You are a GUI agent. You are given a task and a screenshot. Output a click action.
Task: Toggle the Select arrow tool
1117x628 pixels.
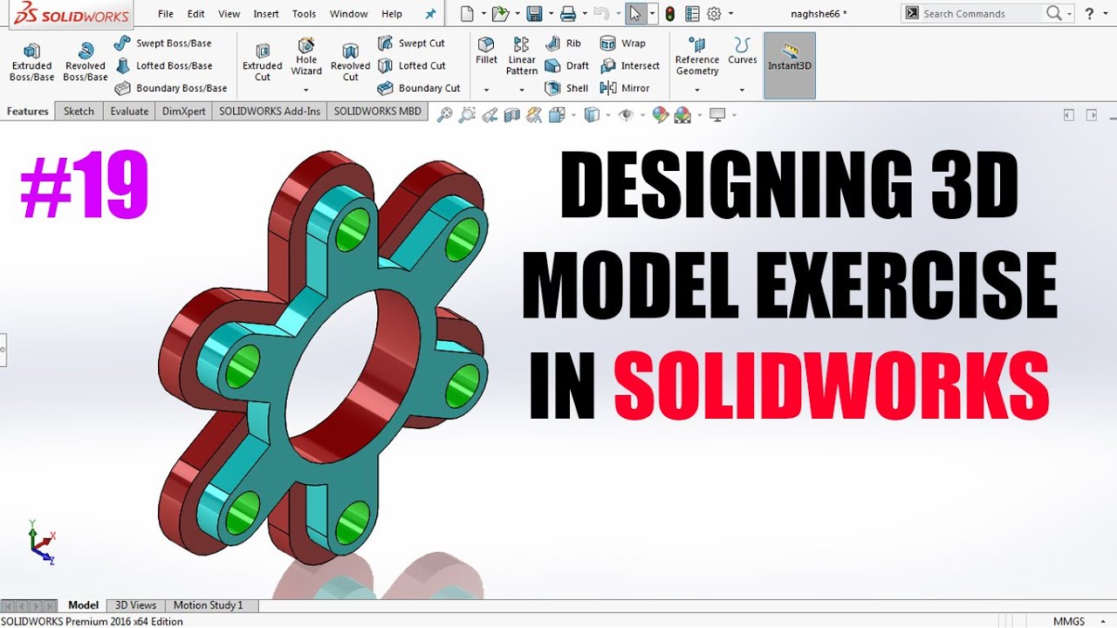tap(635, 13)
